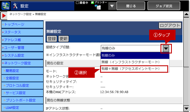The image size is (190, 112).
Task: Click the green プリンター indicator
Action: (x=92, y=3)
